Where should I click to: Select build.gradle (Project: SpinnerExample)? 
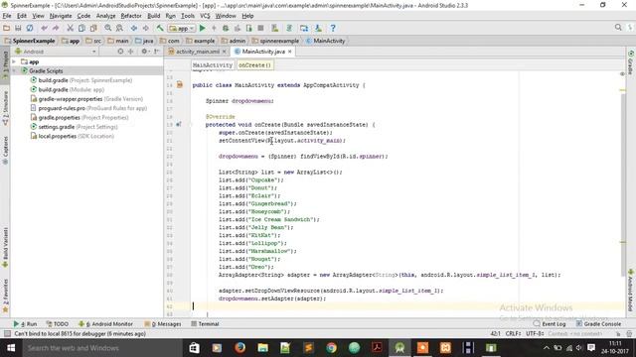(x=85, y=80)
